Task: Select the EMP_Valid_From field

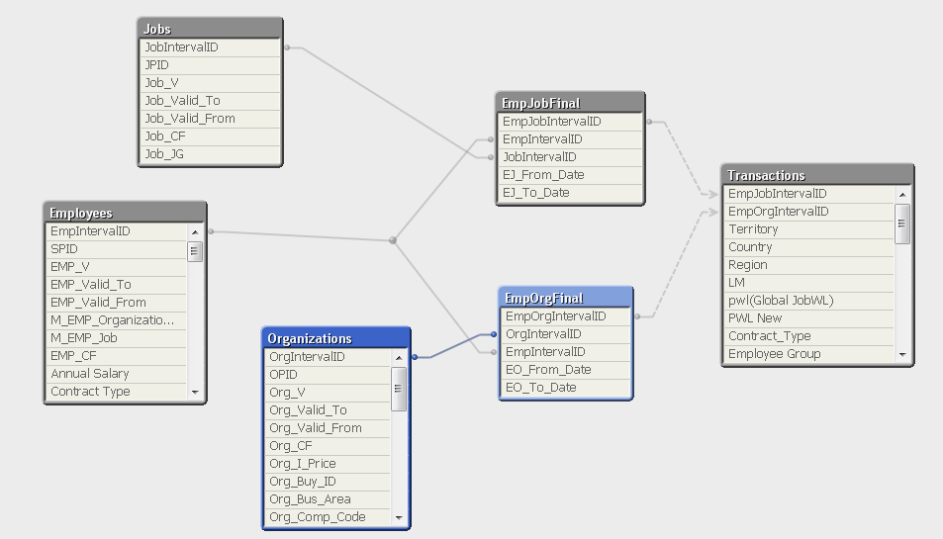Action: pyautogui.click(x=117, y=303)
